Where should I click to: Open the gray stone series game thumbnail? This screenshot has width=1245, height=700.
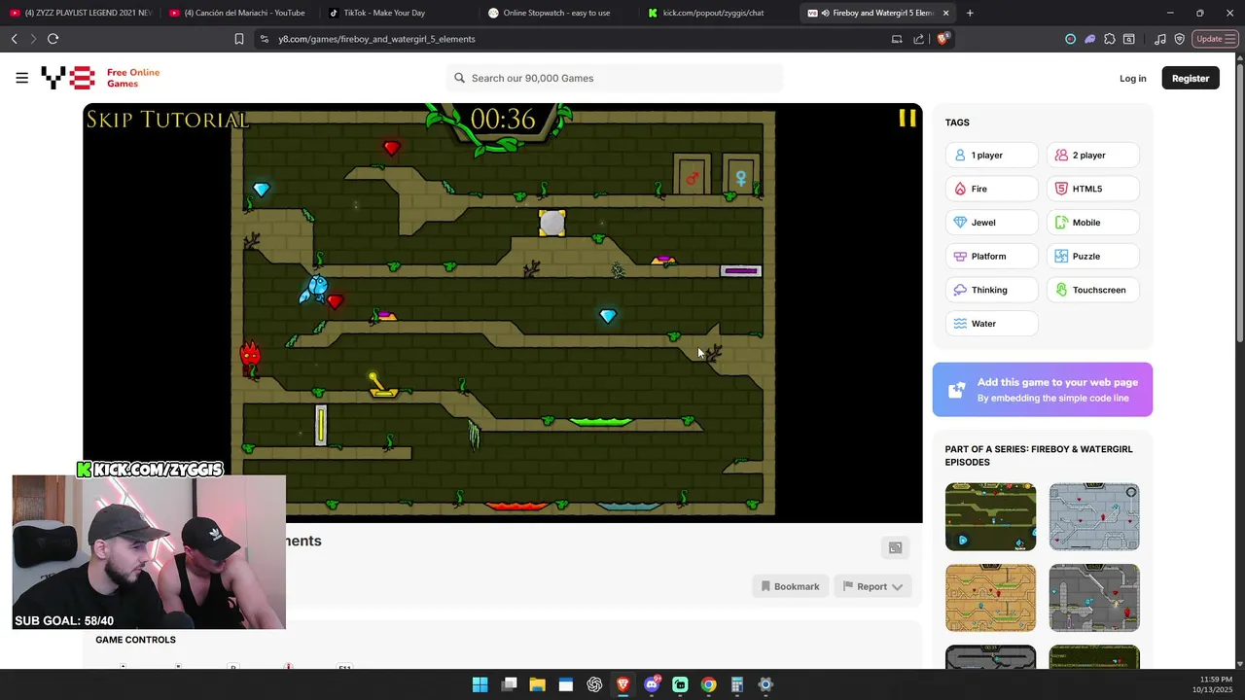pyautogui.click(x=1094, y=598)
